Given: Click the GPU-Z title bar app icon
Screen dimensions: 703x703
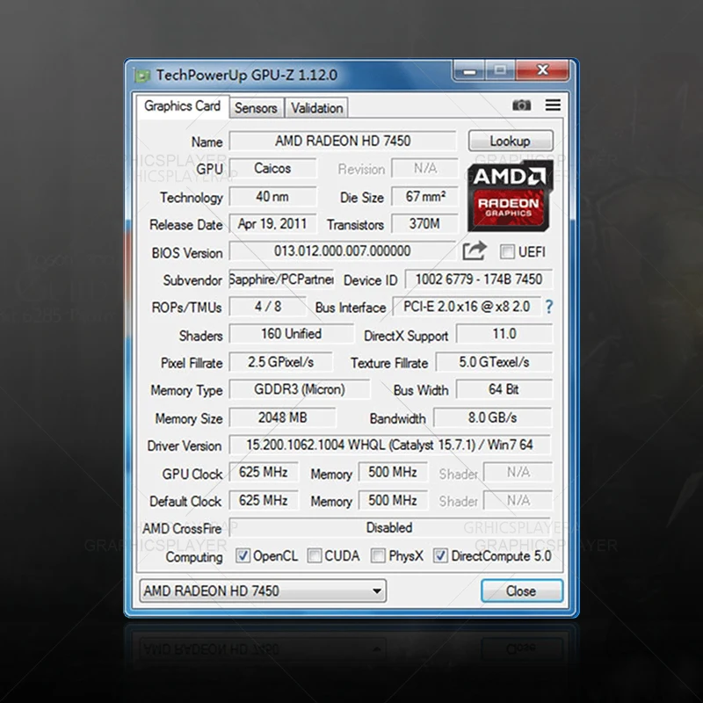Looking at the screenshot, I should [142, 76].
